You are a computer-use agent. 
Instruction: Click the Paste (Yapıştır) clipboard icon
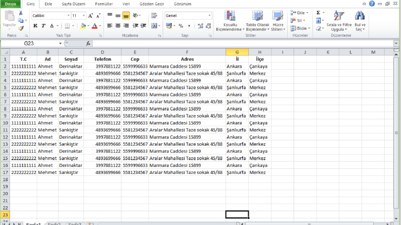[10, 16]
